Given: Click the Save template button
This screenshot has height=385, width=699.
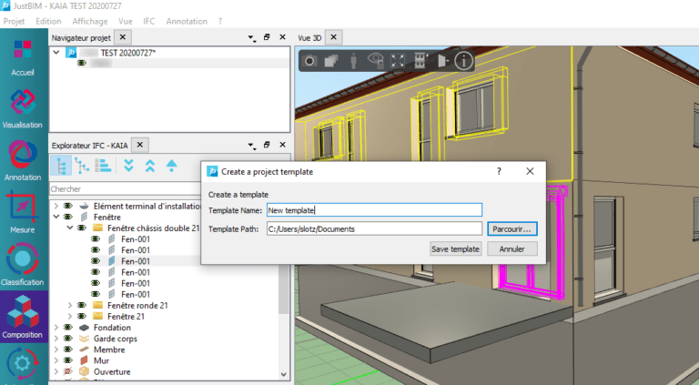Looking at the screenshot, I should coord(455,249).
